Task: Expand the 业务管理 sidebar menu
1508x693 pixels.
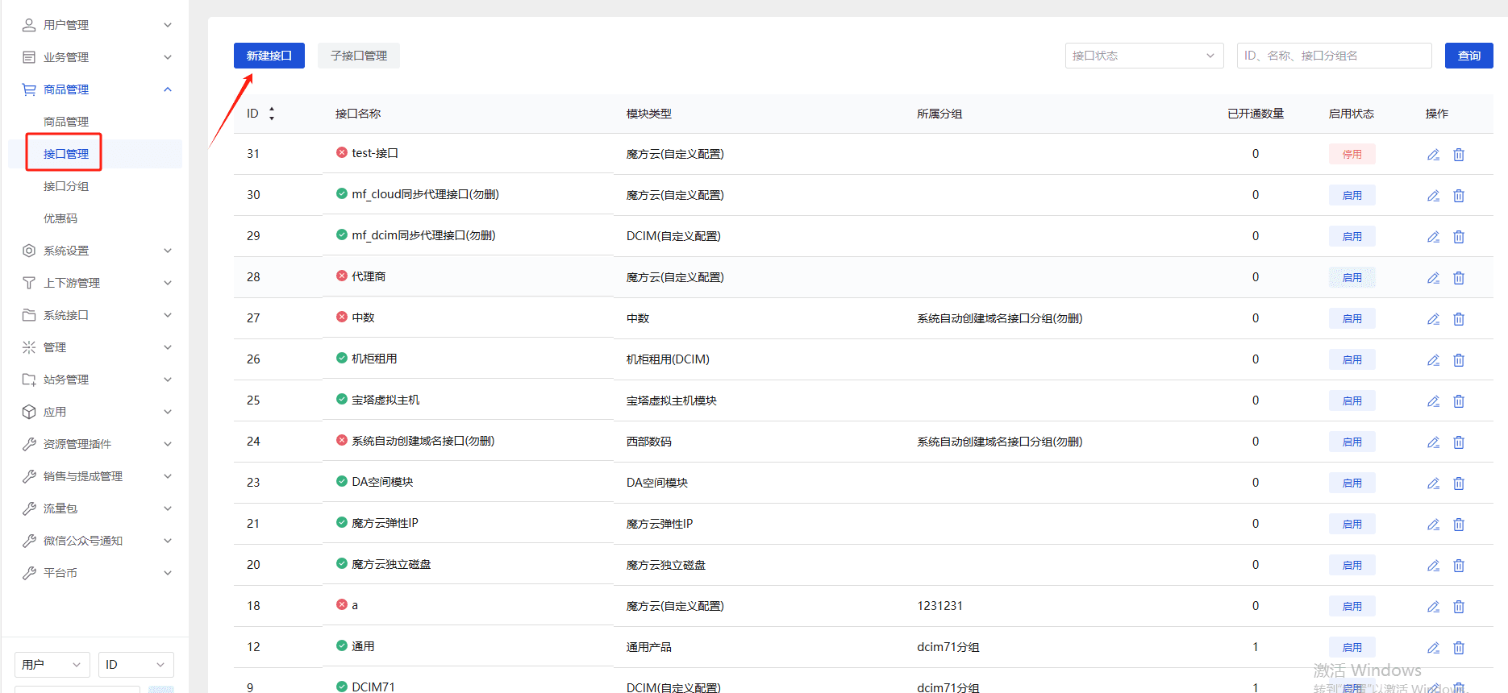Action: [97, 57]
